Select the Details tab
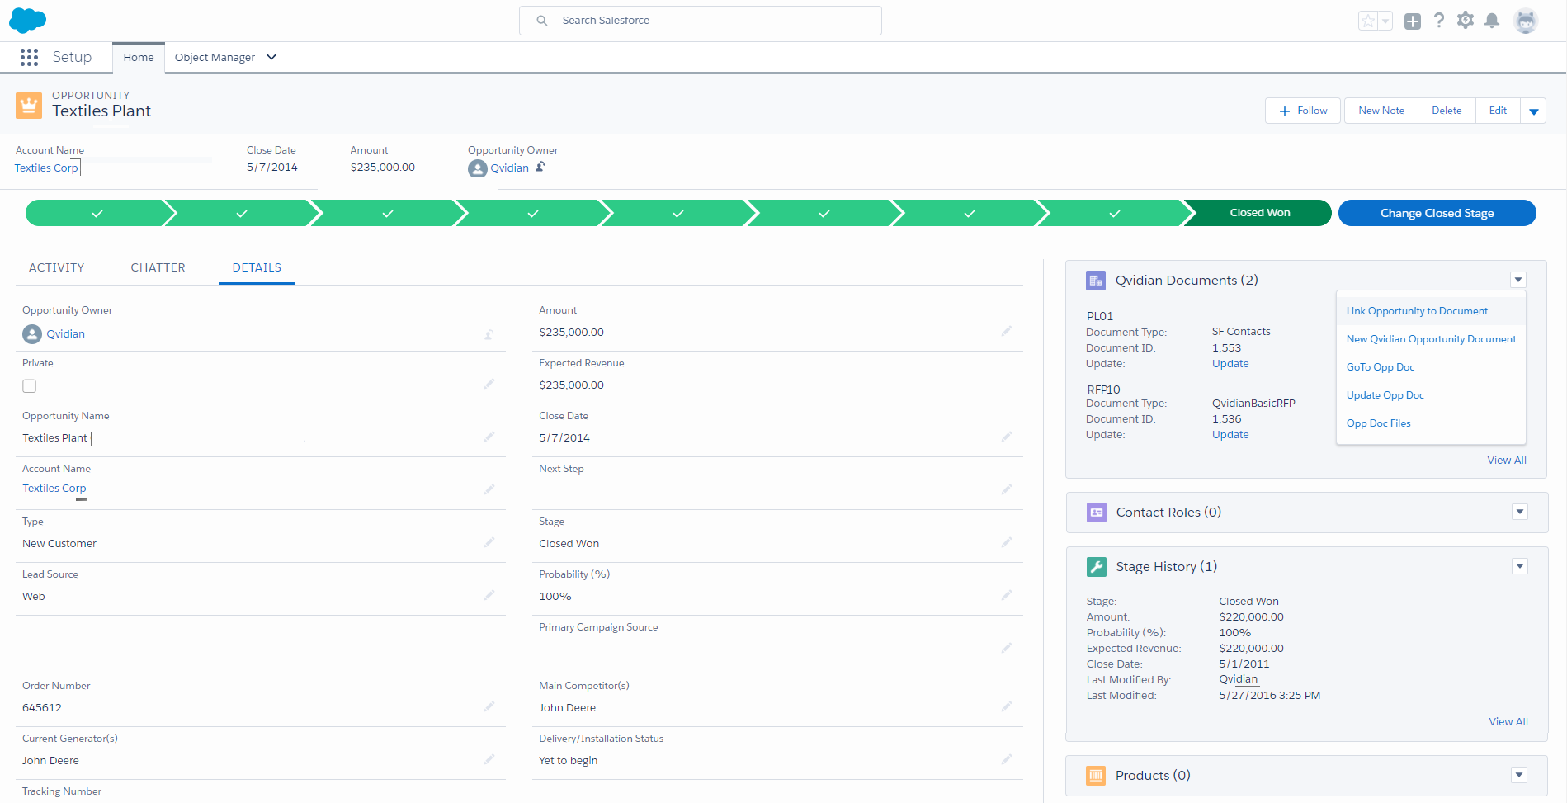 click(x=257, y=267)
